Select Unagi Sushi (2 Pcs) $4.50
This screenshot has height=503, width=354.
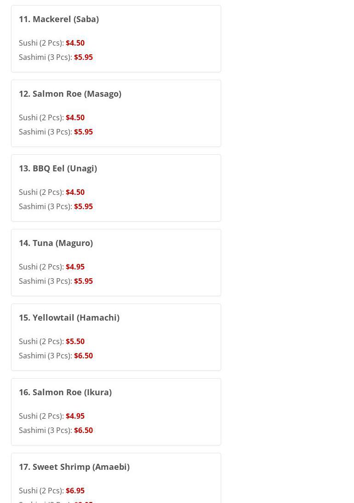tap(51, 192)
